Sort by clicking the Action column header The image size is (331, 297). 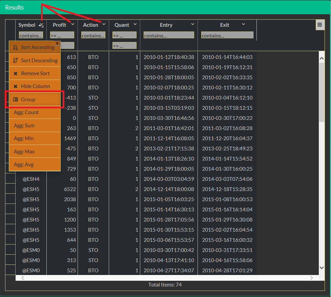pyautogui.click(x=90, y=25)
